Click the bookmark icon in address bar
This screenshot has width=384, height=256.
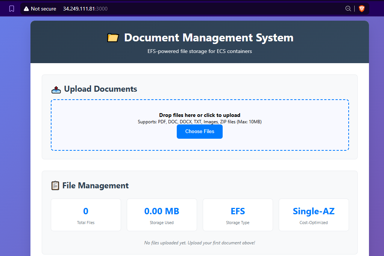tap(12, 9)
